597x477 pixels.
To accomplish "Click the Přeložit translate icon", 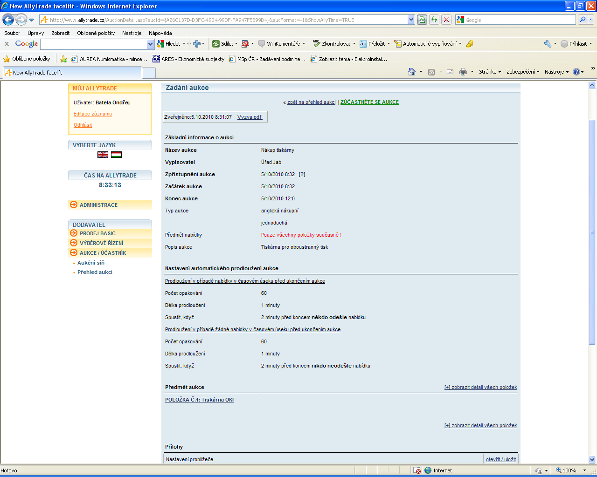I will (x=363, y=44).
